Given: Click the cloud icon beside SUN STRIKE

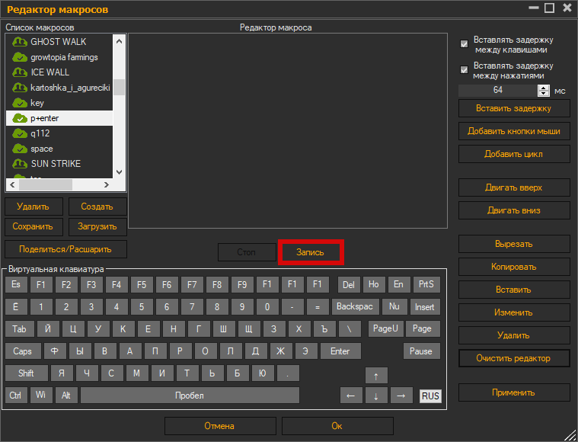Looking at the screenshot, I should (20, 164).
